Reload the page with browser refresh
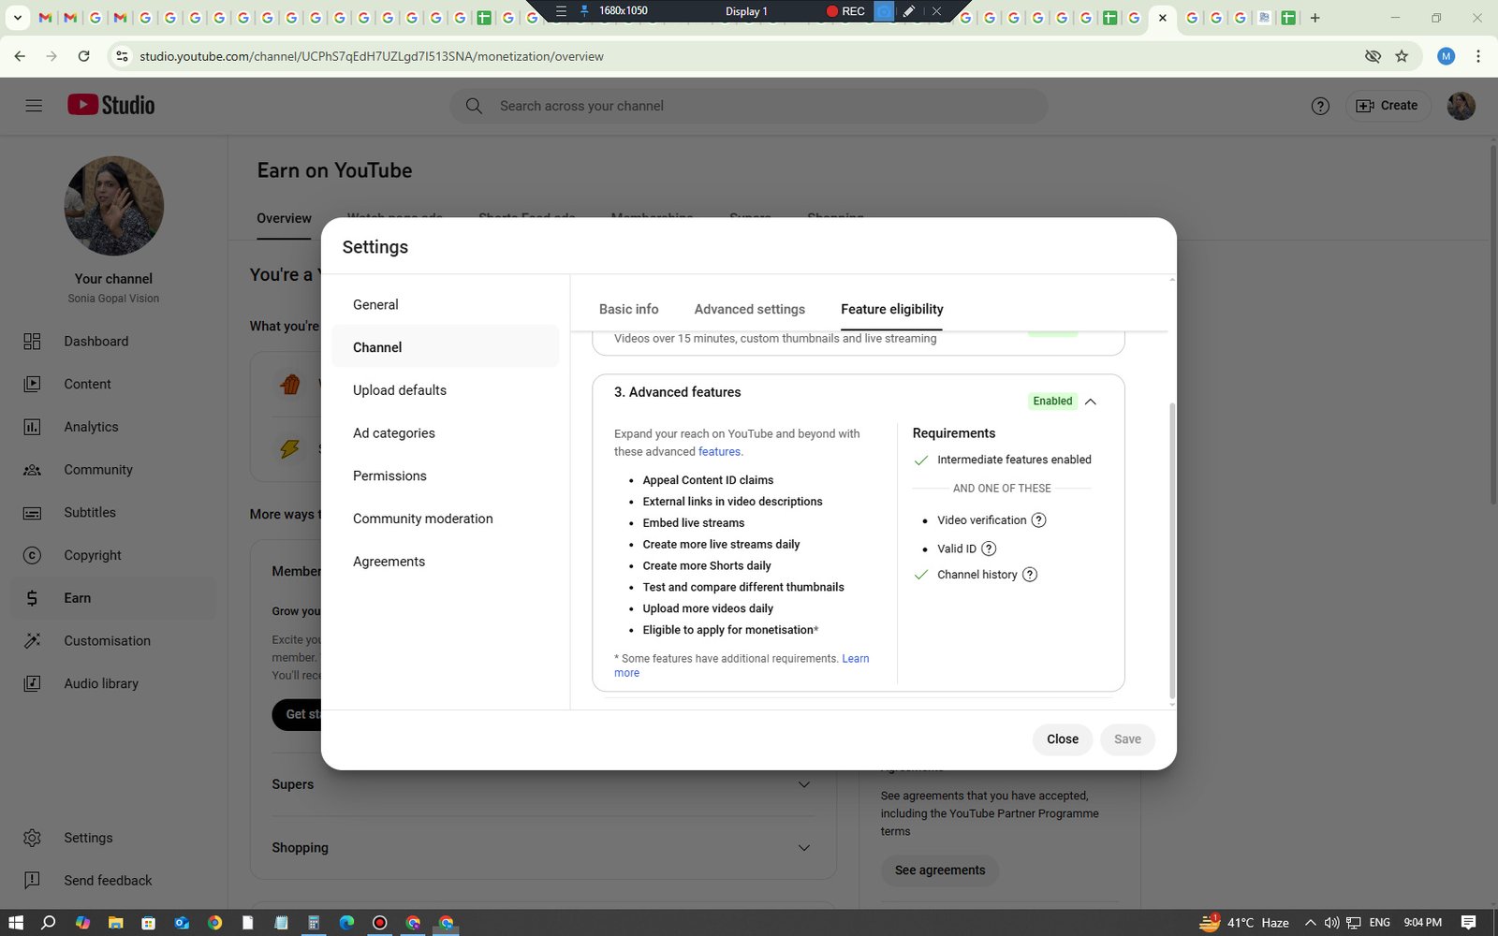 click(83, 56)
